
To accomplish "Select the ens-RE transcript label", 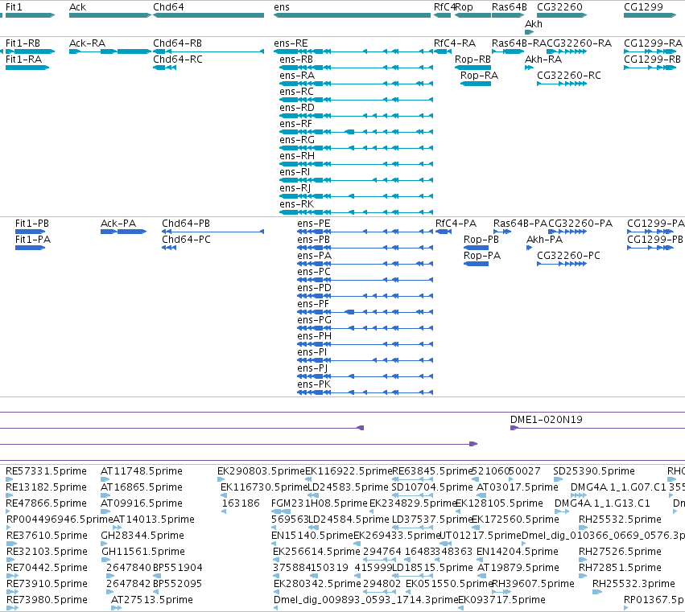I will (x=291, y=43).
